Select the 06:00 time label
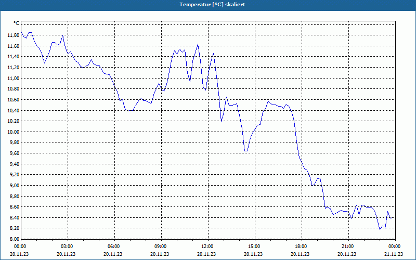This screenshot has height=260, width=416. [113, 246]
